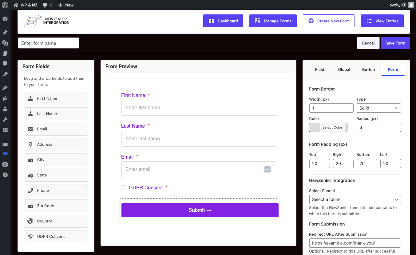Switch to the Global settings tab
Screen dimensions: 416x255
point(344,70)
